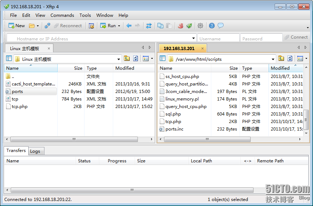
Task: Click the copy icon in toolbar
Action: tap(160, 25)
